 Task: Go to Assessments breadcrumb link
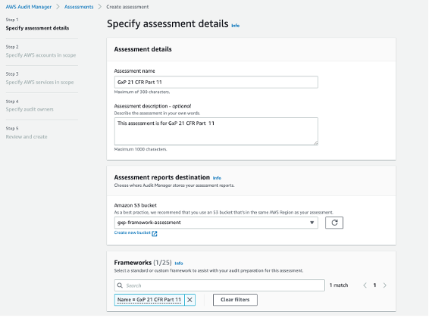(x=79, y=7)
